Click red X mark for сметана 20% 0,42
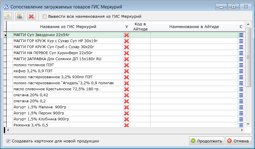Viewport: 255px width, 149px height. point(127,95)
